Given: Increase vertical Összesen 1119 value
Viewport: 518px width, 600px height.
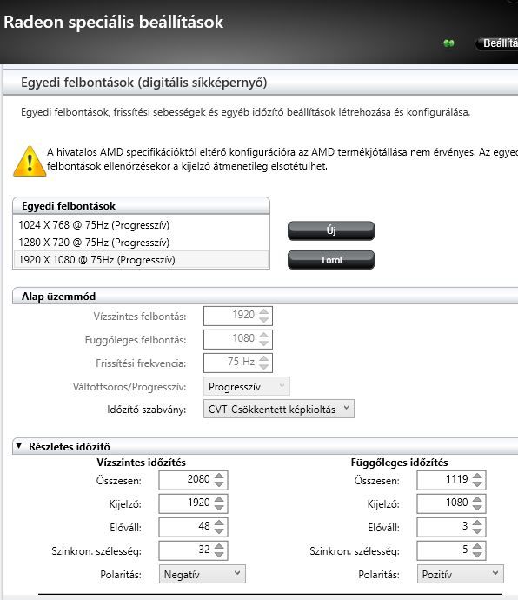Looking at the screenshot, I should 477,476.
